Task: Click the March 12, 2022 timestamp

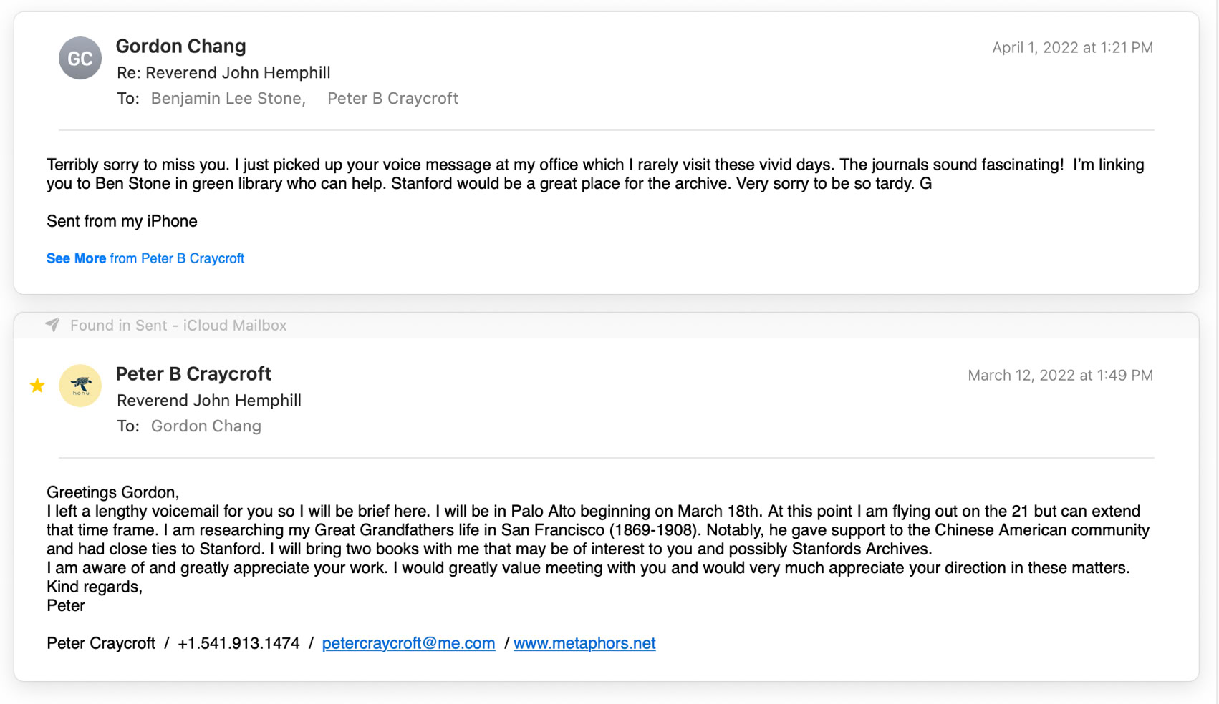Action: click(1060, 376)
